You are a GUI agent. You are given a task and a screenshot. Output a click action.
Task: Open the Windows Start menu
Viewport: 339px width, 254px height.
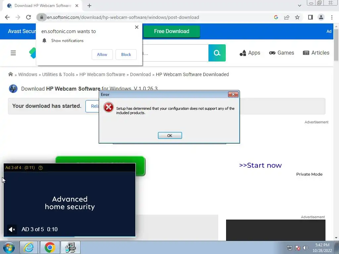(x=9, y=247)
